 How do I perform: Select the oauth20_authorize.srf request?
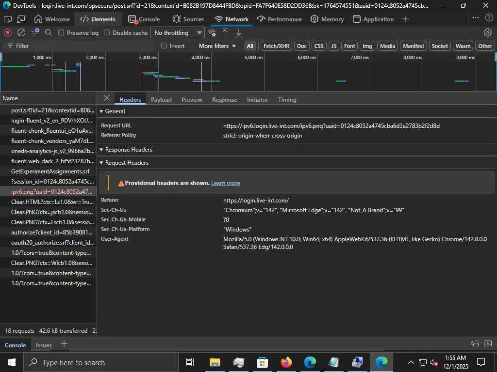click(x=48, y=243)
